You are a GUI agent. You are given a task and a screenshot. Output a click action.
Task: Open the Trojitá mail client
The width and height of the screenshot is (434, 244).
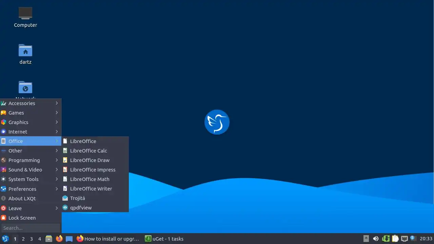coord(95,198)
